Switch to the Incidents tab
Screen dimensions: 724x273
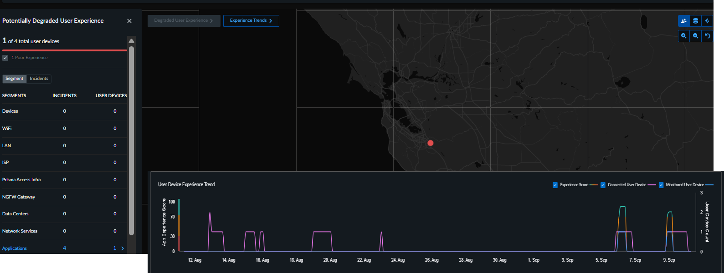click(39, 79)
